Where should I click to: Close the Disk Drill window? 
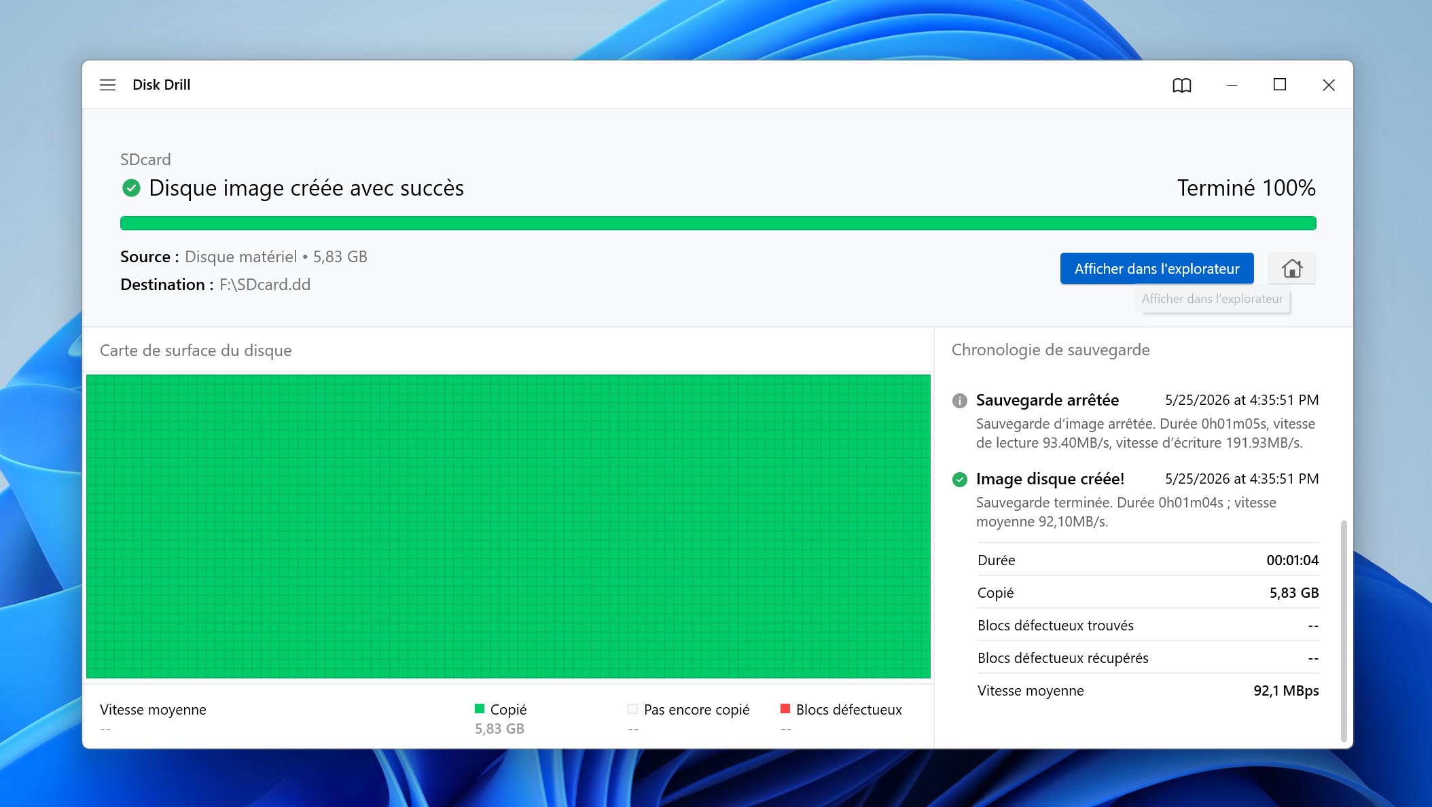click(x=1328, y=85)
